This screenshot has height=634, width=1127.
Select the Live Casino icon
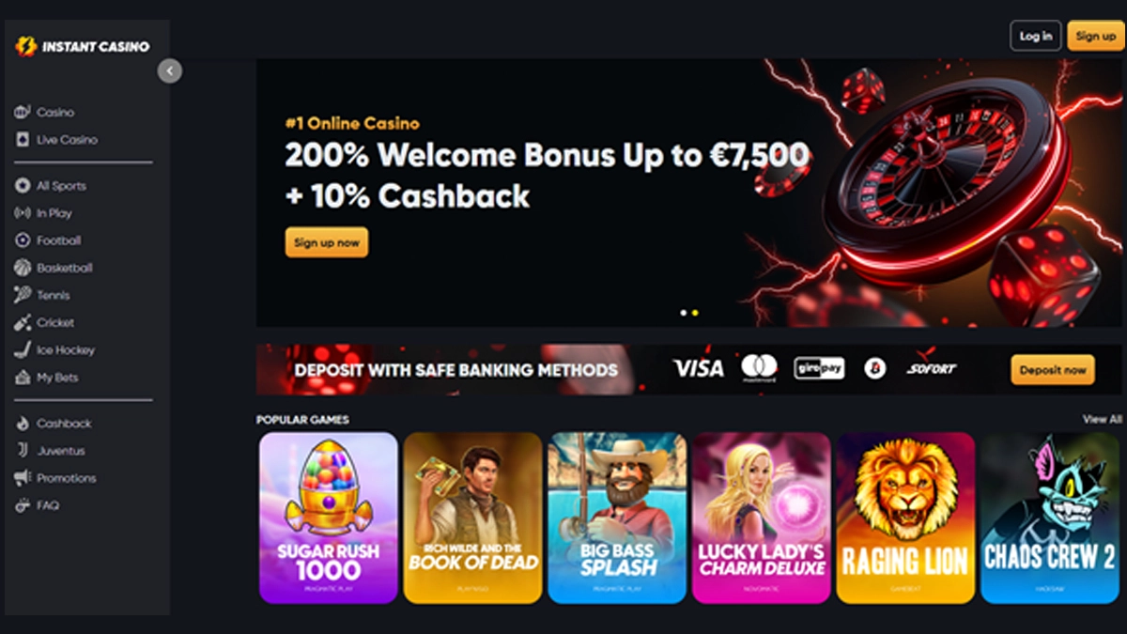23,140
